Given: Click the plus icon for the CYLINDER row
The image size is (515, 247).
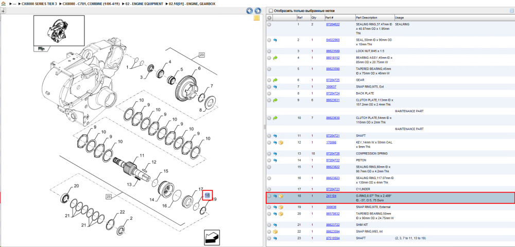Looking at the screenshot, I should (x=269, y=189).
